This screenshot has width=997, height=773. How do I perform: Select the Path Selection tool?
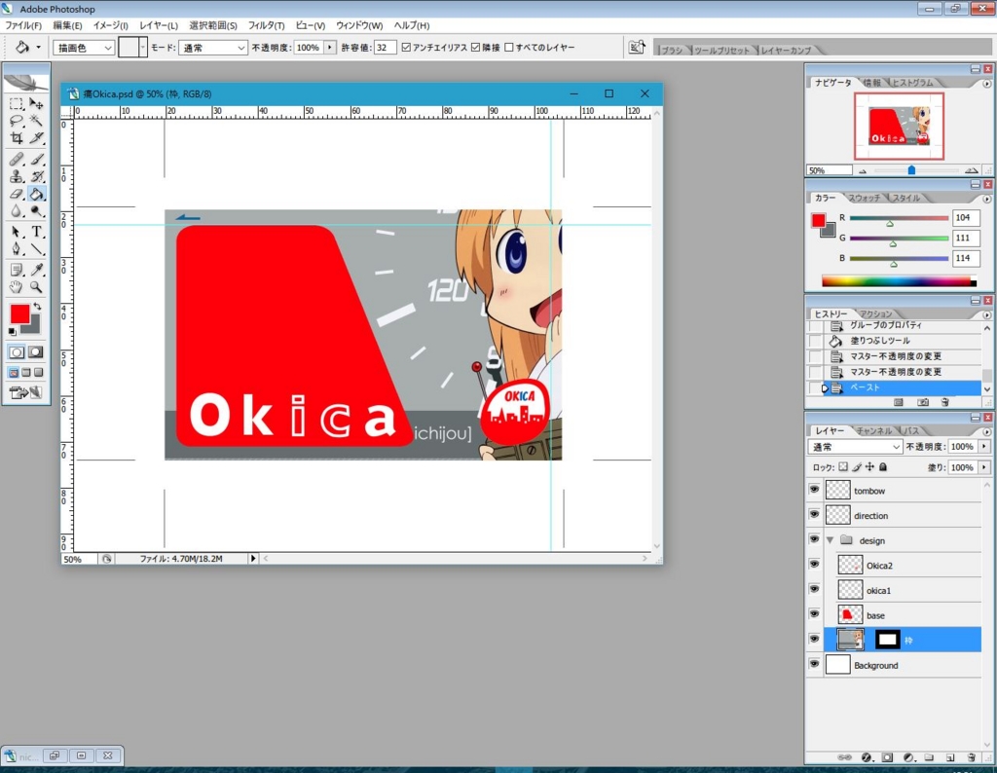(17, 232)
